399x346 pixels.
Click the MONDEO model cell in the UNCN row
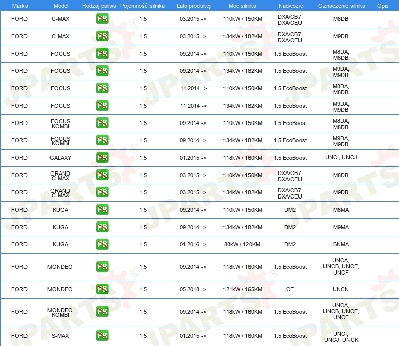60,289
